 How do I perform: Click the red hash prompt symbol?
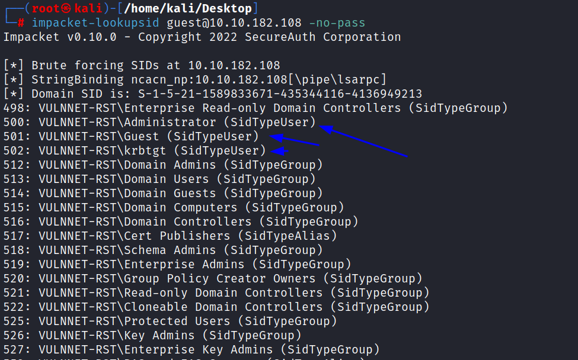point(21,23)
